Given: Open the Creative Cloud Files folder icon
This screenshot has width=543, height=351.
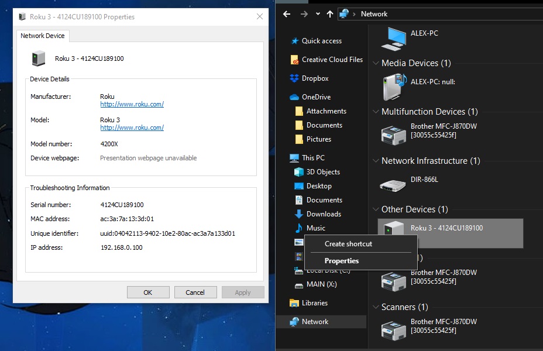Looking at the screenshot, I should [x=294, y=60].
